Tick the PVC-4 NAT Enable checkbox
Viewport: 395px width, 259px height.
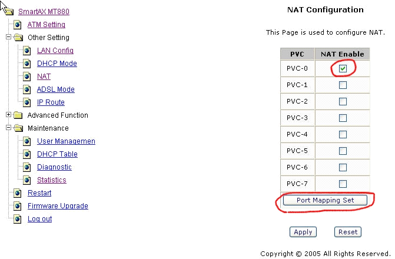tap(343, 134)
